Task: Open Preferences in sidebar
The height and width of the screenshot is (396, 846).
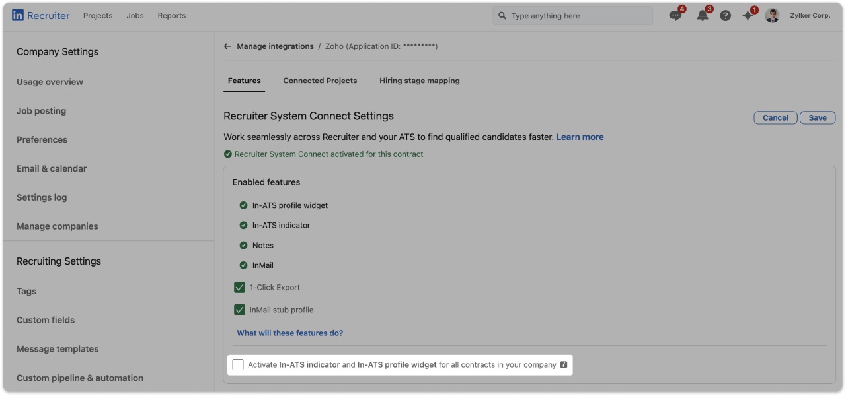Action: [x=42, y=139]
